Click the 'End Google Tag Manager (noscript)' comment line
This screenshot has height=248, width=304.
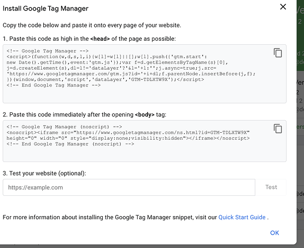click(70, 144)
